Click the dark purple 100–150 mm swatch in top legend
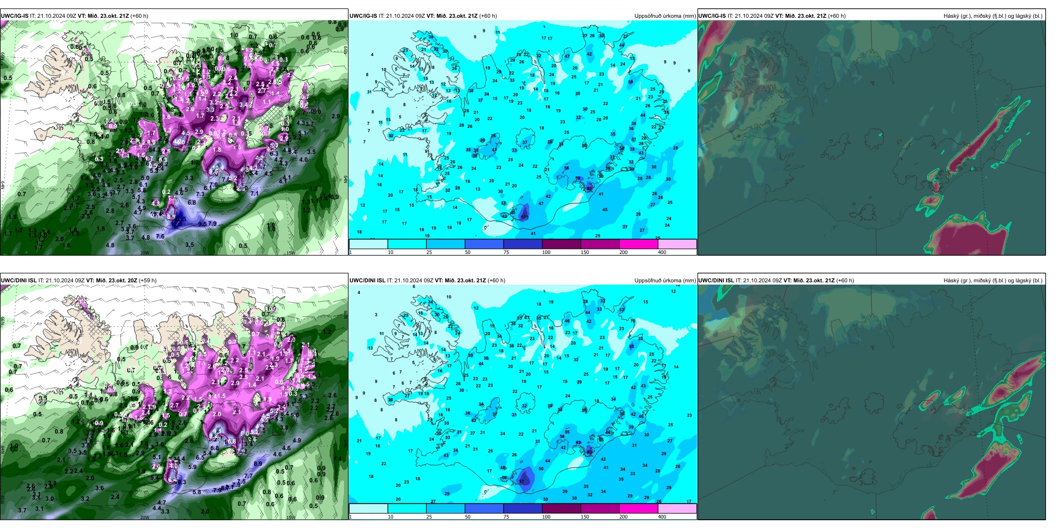Viewport: 1056px width, 528px height. tap(561, 244)
